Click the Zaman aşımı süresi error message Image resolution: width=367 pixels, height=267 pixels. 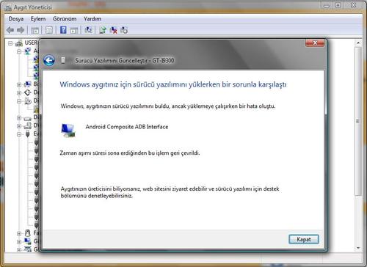click(130, 153)
